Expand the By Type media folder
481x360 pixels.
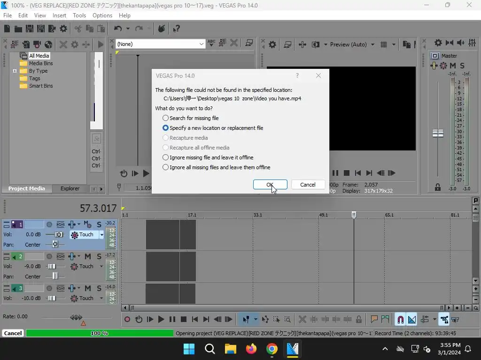15,71
